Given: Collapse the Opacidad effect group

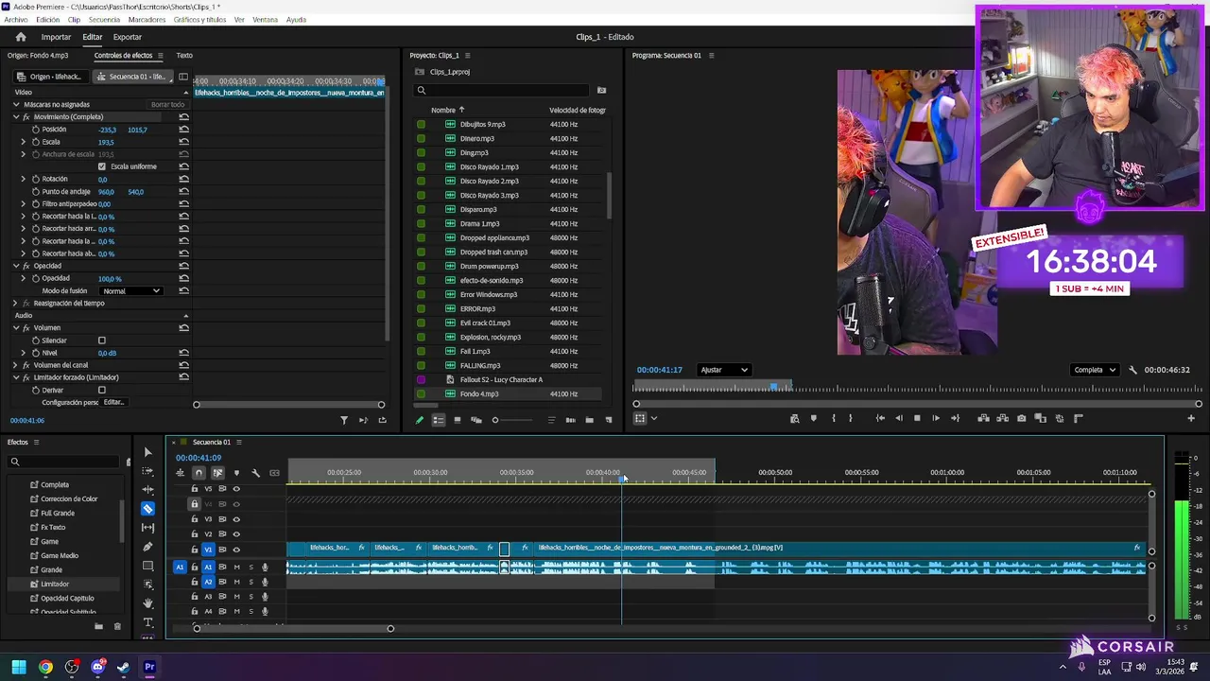Looking at the screenshot, I should tap(15, 266).
